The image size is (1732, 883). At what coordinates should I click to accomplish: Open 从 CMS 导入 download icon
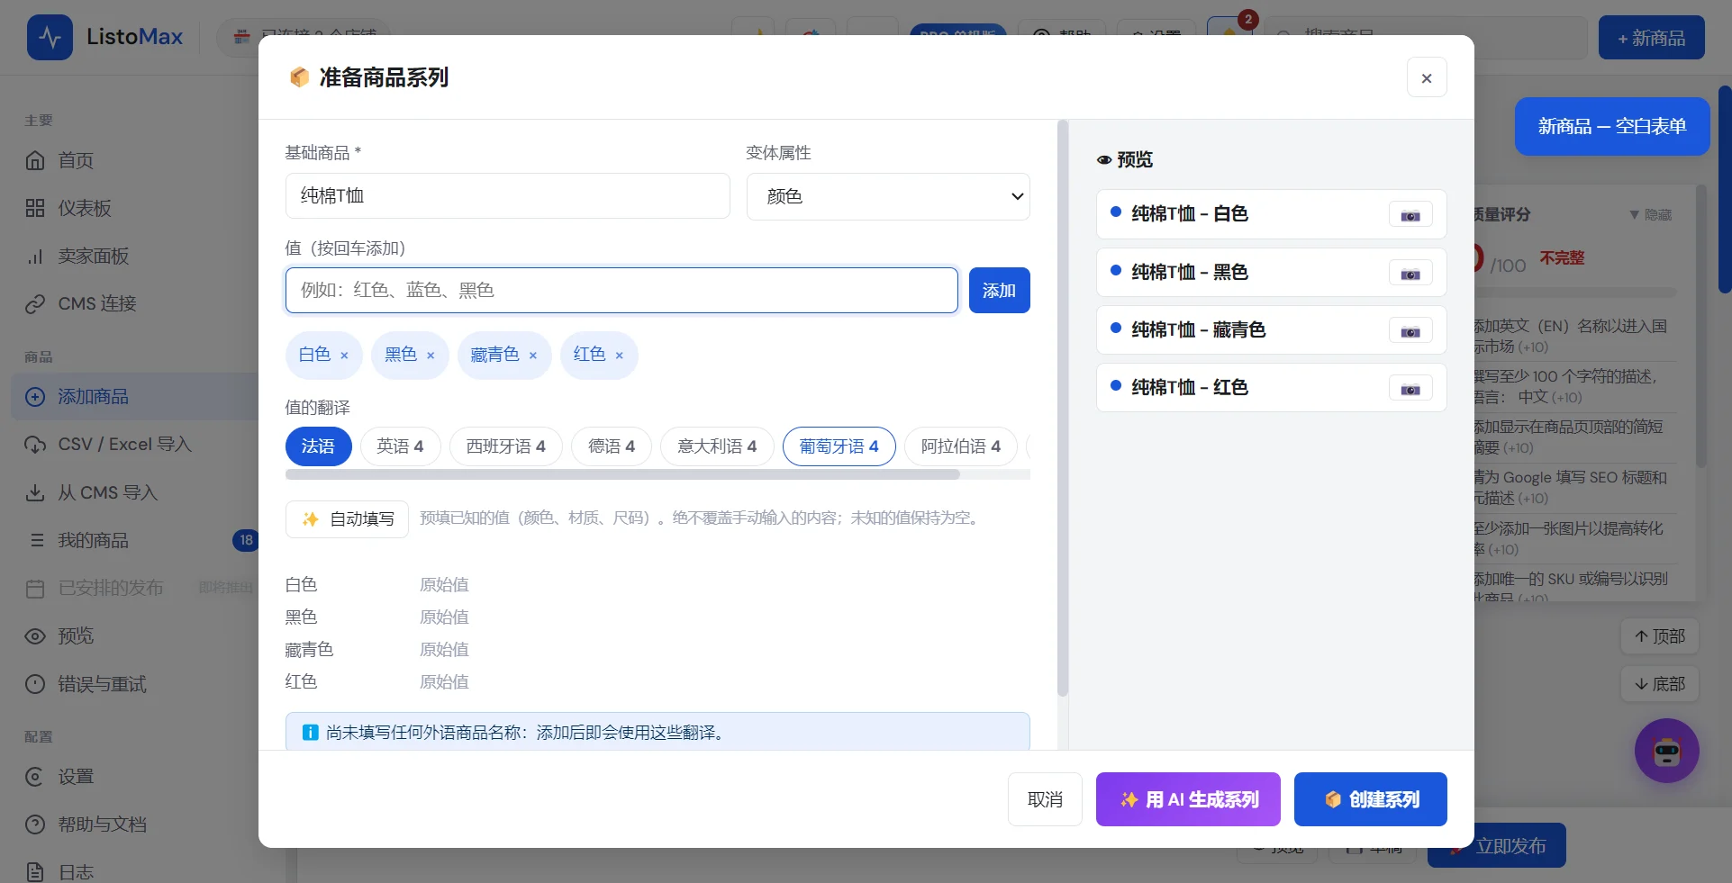pyautogui.click(x=35, y=492)
